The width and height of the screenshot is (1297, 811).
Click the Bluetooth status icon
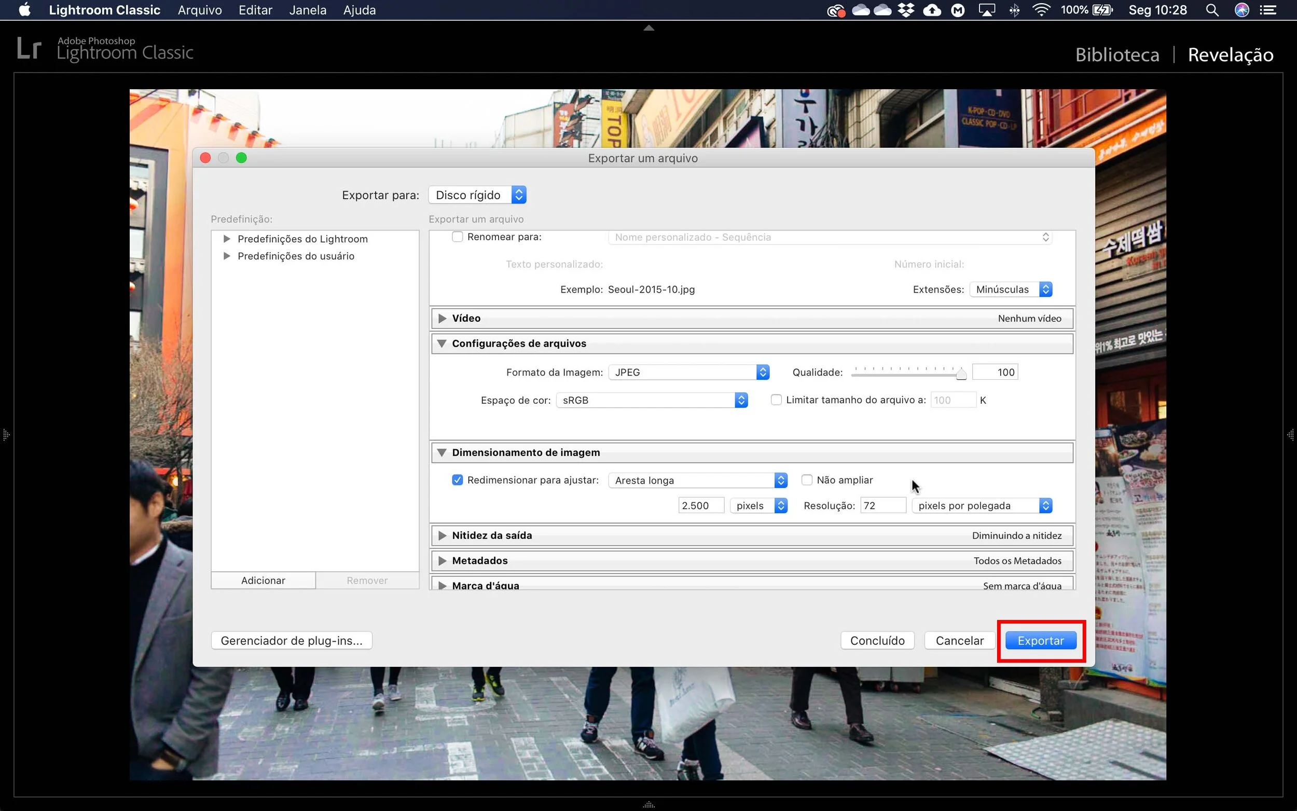coord(1014,10)
